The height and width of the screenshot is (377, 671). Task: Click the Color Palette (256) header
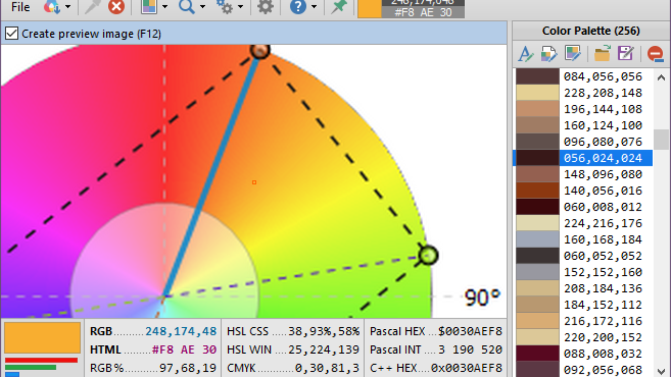tap(591, 31)
